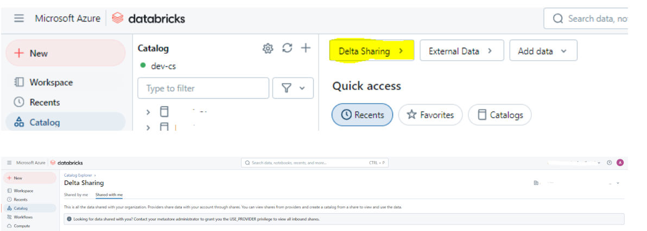Click the help question-mark icon
The image size is (647, 231).
click(x=610, y=163)
